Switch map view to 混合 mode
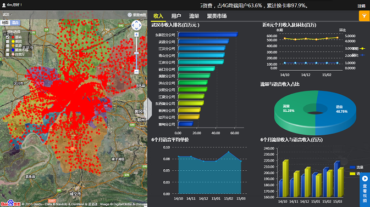This screenshot has height=207, width=370. pos(15,22)
